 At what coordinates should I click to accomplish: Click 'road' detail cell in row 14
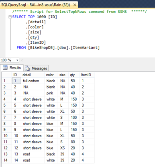point(33,160)
